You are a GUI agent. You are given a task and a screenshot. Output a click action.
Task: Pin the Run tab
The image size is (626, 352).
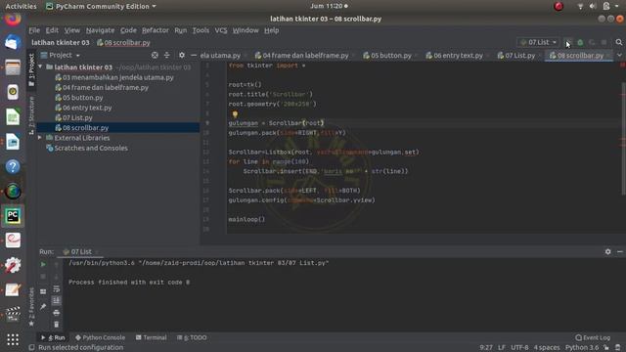pos(43,306)
